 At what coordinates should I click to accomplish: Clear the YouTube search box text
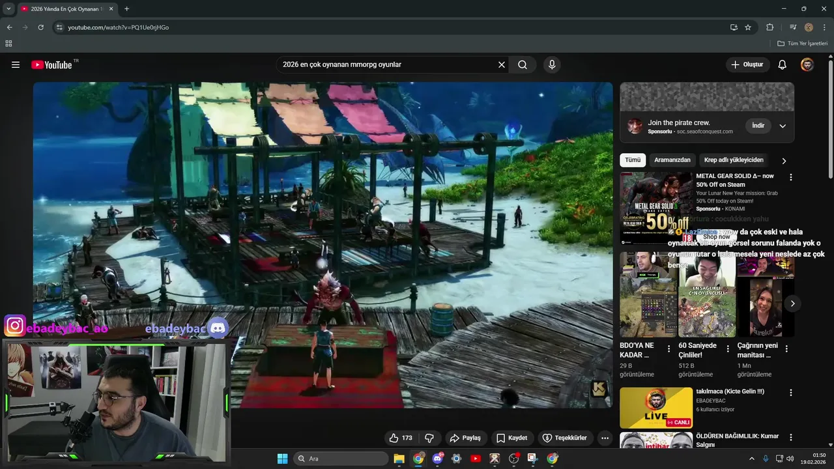(502, 64)
